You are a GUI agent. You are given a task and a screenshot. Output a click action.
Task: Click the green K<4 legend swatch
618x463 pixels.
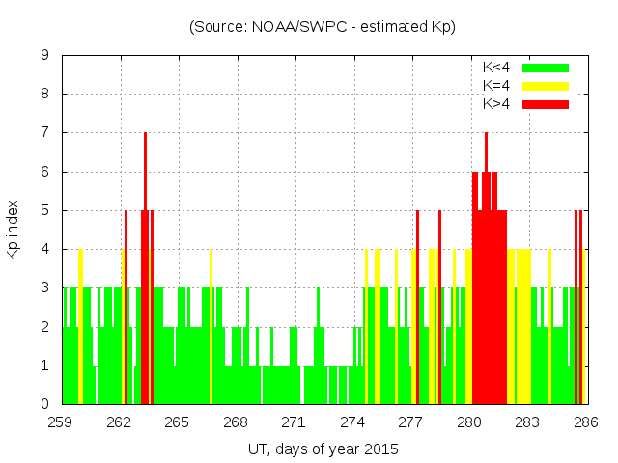pyautogui.click(x=546, y=68)
